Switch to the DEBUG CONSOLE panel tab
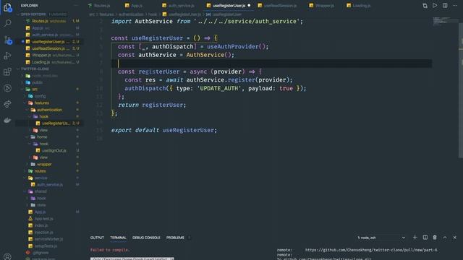463x260 pixels. pos(146,238)
